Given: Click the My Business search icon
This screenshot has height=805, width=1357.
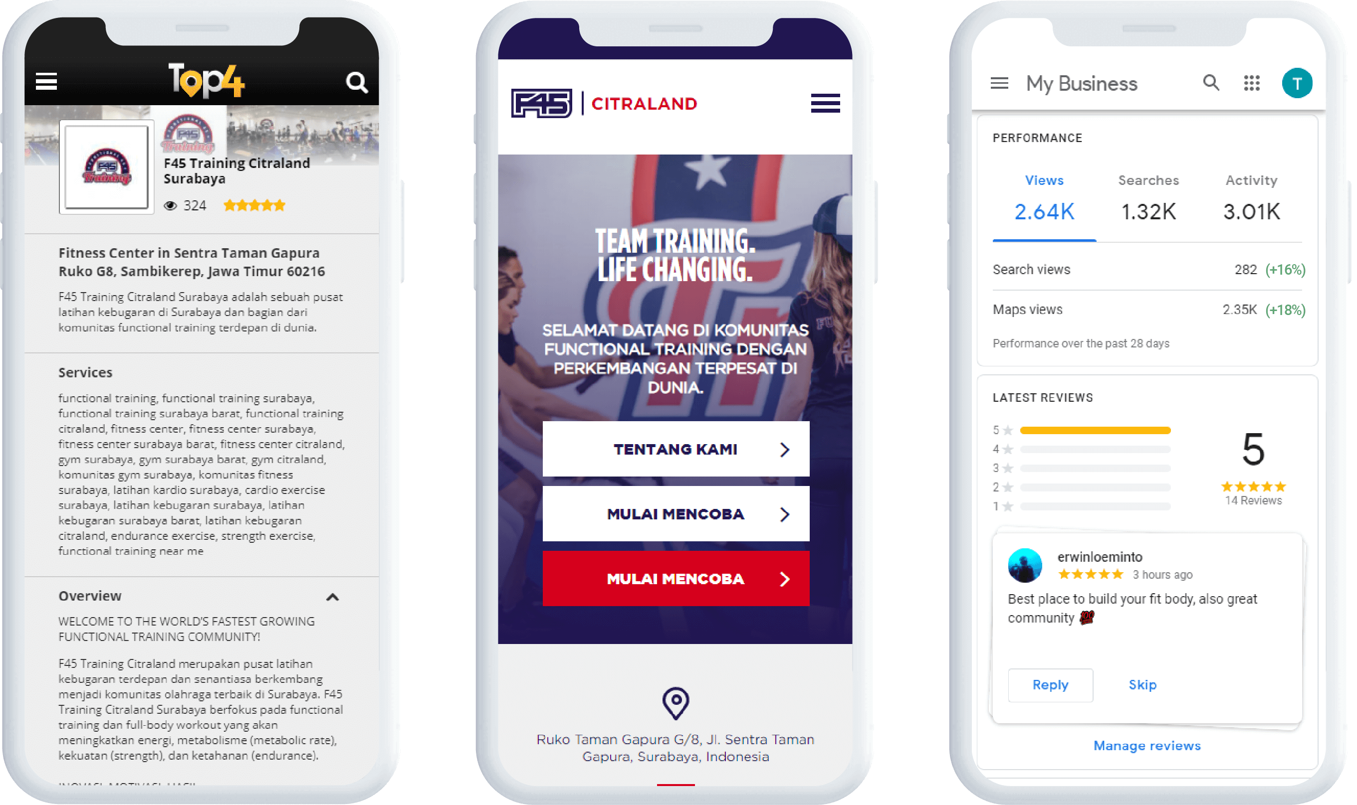Looking at the screenshot, I should (1210, 83).
